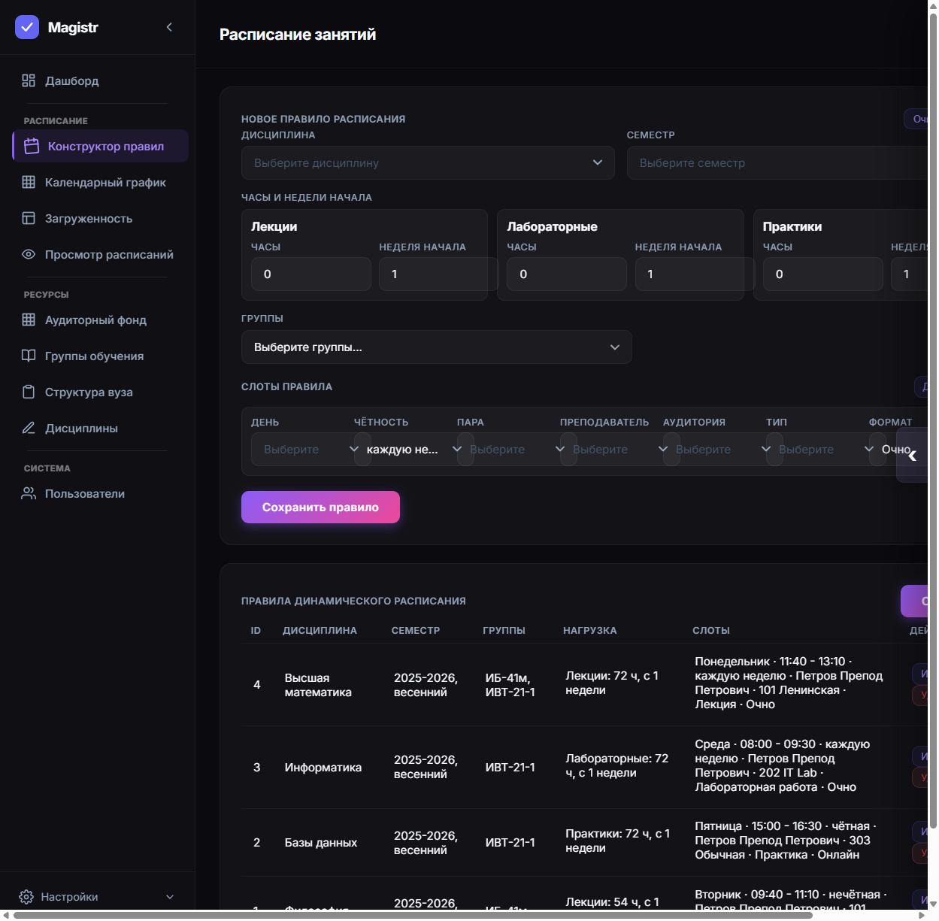Open the Пара slot dropdown

516,449
